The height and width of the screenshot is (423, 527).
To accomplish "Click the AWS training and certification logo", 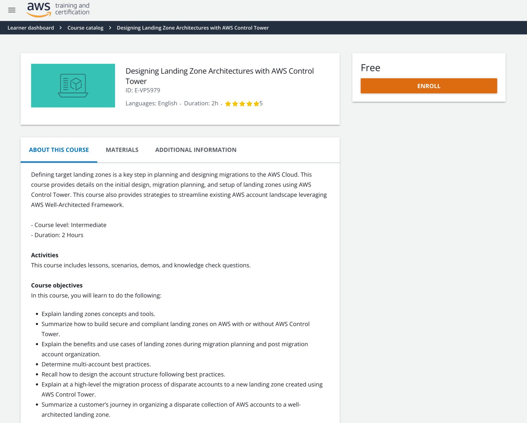I will click(58, 10).
